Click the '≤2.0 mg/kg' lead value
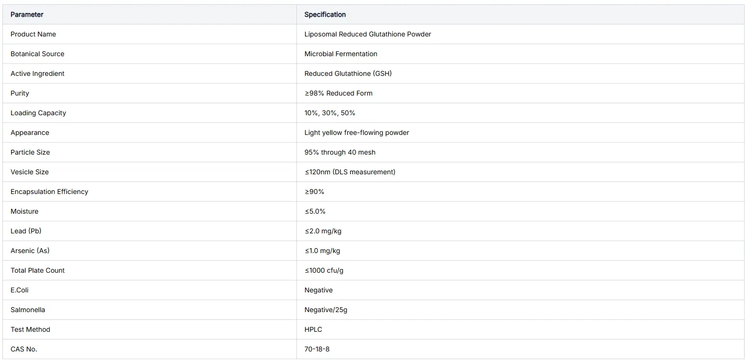The height and width of the screenshot is (363, 747). 323,231
